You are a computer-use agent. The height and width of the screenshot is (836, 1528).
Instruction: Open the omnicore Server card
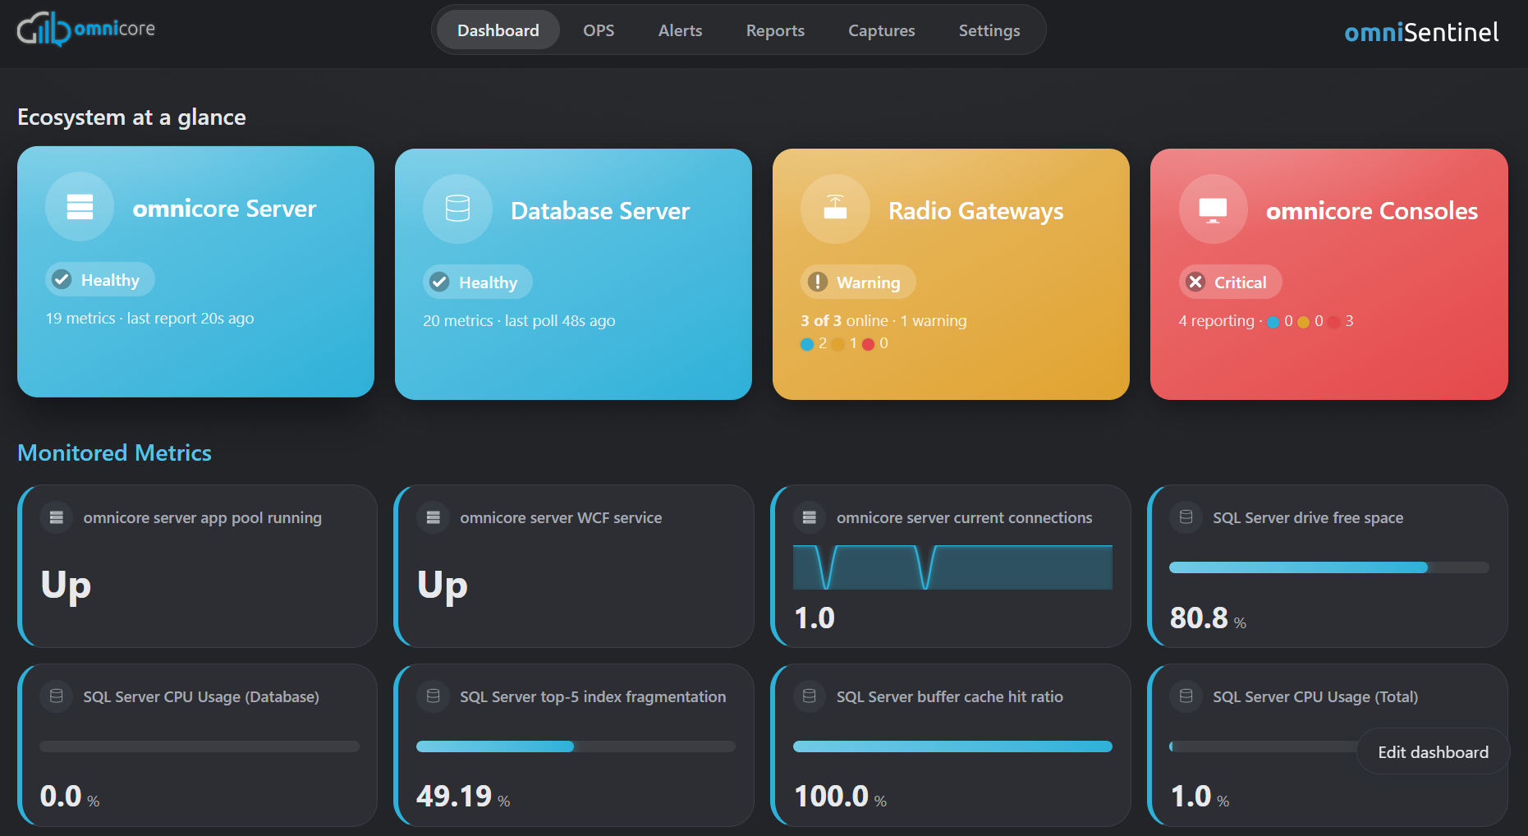click(195, 272)
